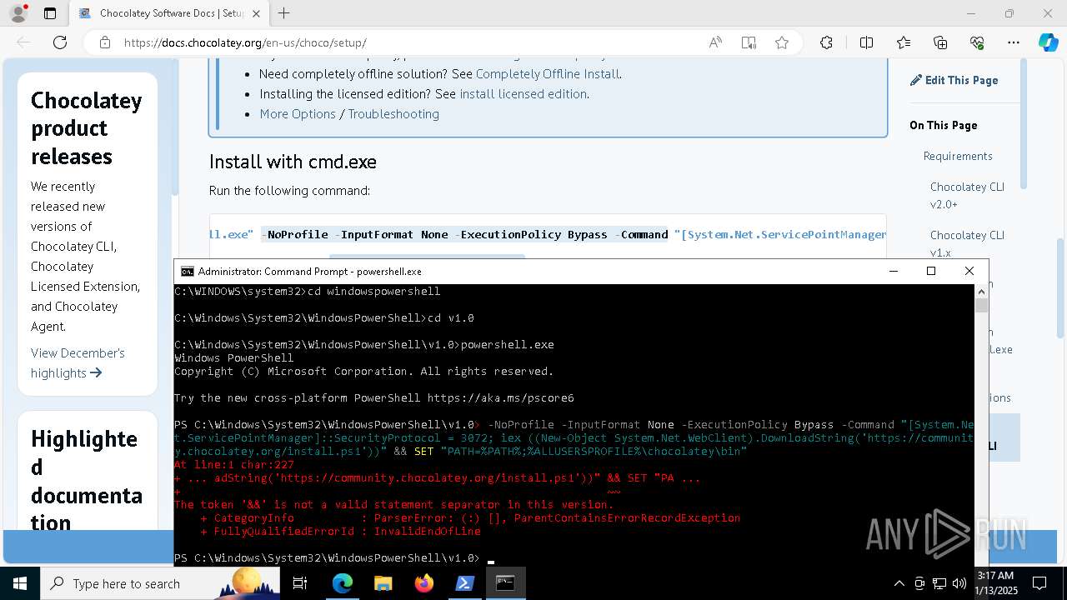
Task: Open PowerShell from the taskbar
Action: 464,583
